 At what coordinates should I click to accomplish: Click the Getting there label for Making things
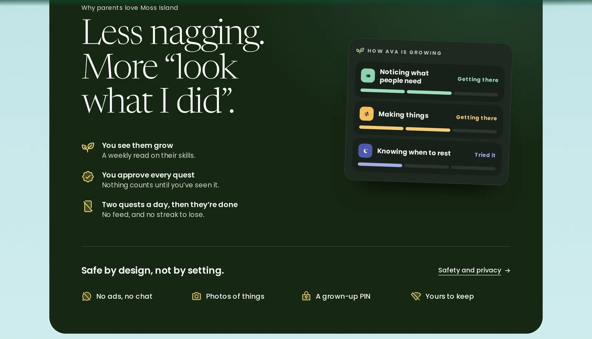(x=477, y=118)
